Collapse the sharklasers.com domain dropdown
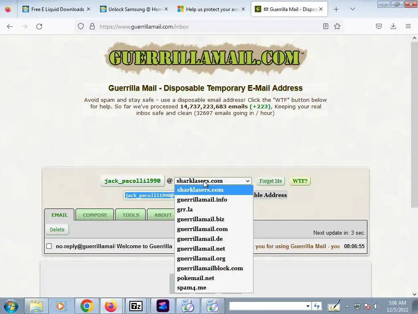 pos(213,181)
